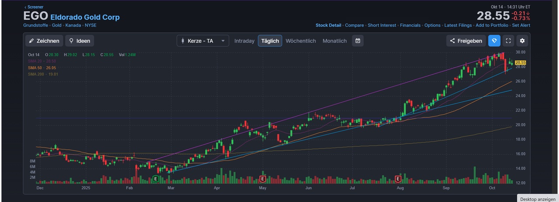Open the Ideen panel

click(x=79, y=41)
